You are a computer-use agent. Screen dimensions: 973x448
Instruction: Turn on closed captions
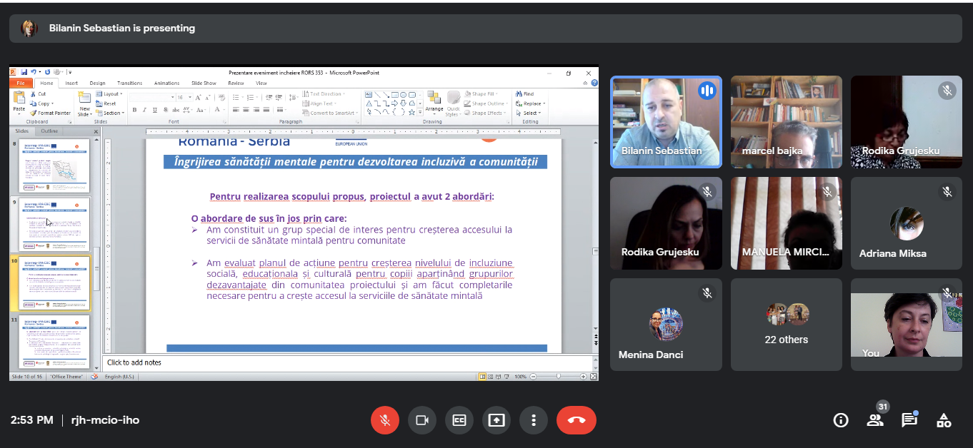pyautogui.click(x=459, y=420)
